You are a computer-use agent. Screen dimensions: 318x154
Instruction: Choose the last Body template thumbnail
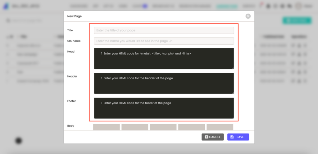coord(220,127)
